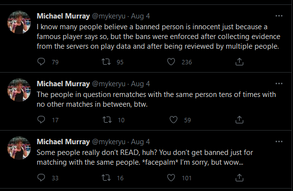Open the profile avatar on the first tweet

(19, 22)
